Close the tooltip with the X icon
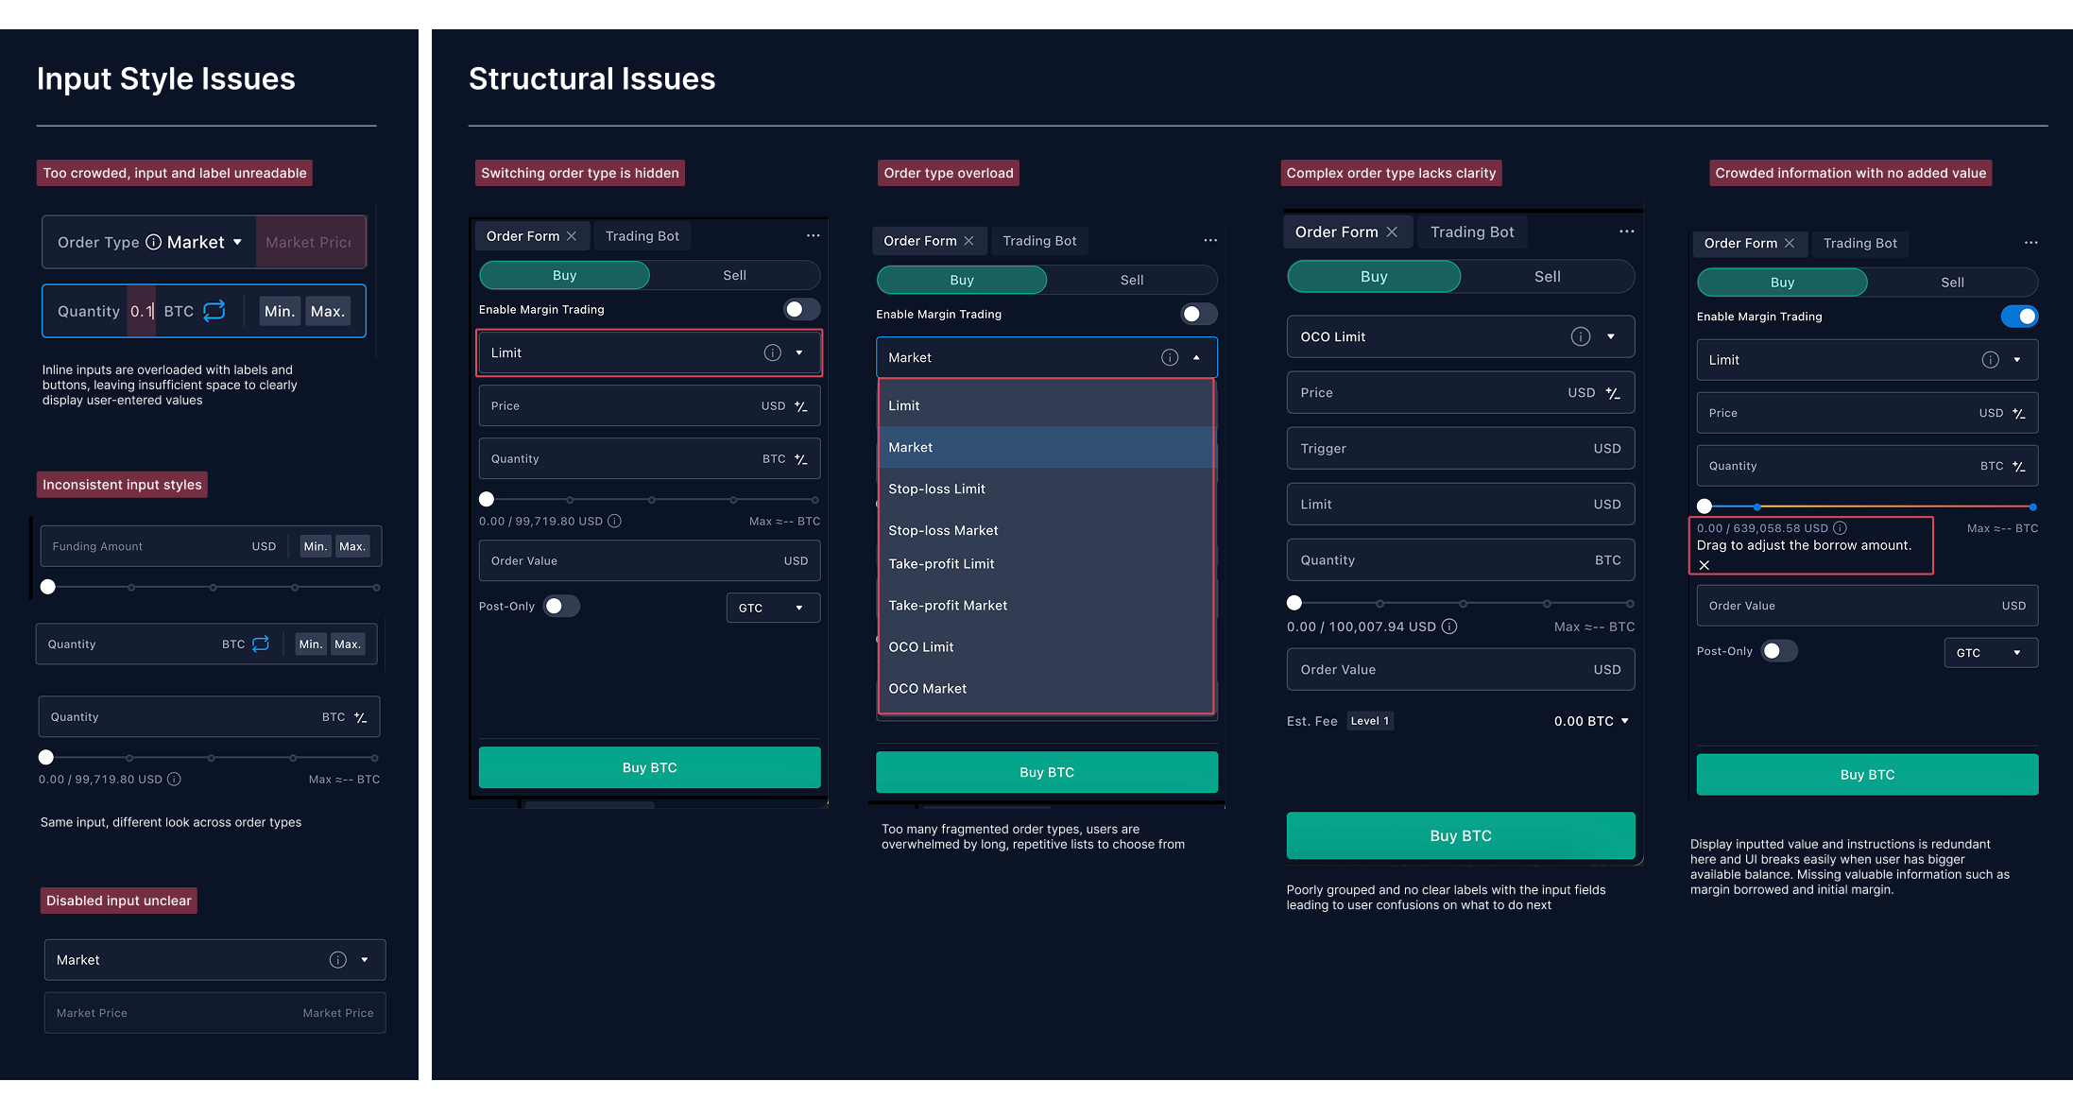The width and height of the screenshot is (2073, 1116). tap(1705, 565)
